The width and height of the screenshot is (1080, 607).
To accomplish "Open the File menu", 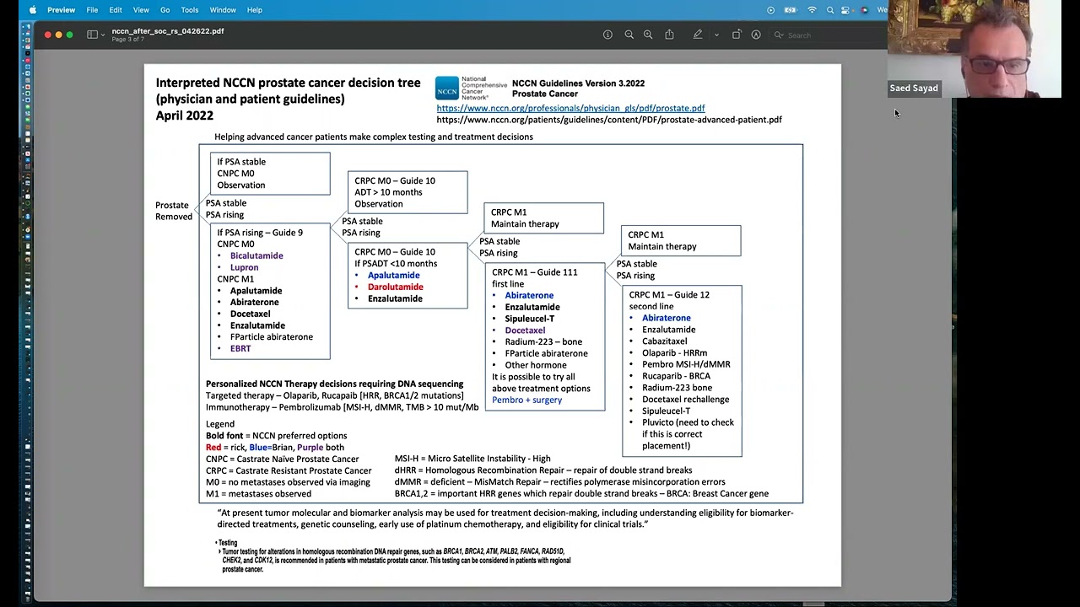I will point(92,10).
